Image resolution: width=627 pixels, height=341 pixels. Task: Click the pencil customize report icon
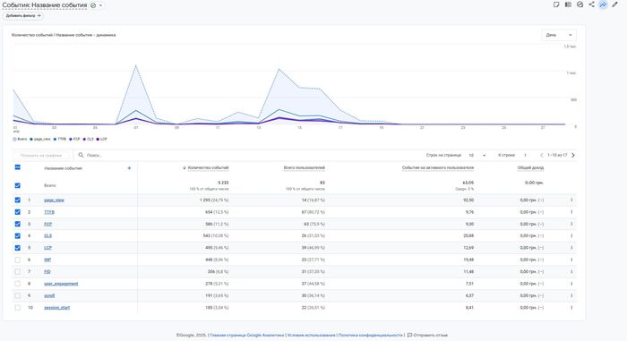click(x=615, y=4)
